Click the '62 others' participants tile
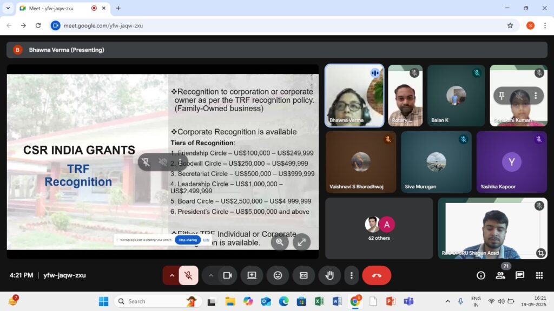The width and height of the screenshot is (554, 311). [x=379, y=228]
